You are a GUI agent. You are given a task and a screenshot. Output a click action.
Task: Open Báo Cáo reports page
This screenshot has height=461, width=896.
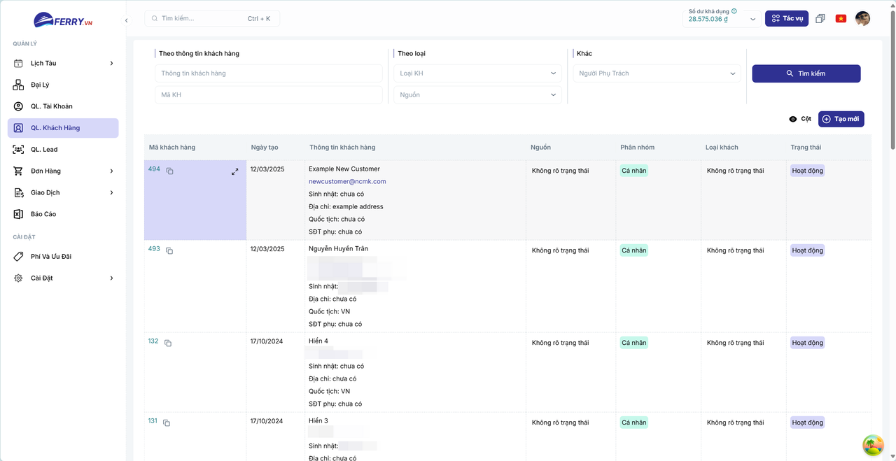point(63,214)
